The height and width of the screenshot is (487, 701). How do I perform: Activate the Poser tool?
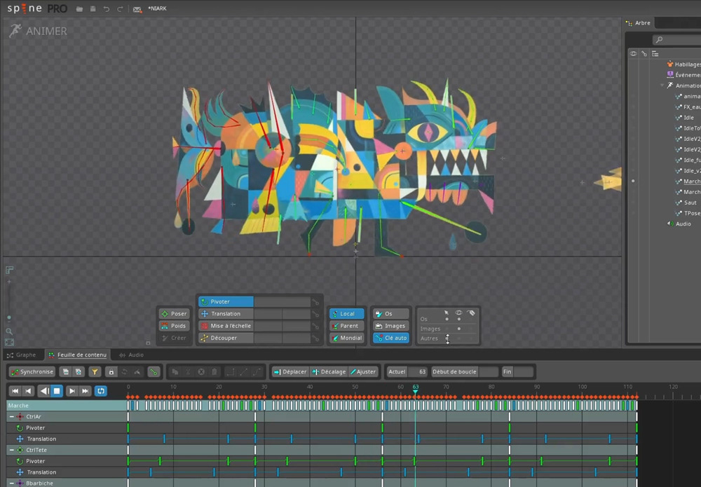[x=174, y=314]
